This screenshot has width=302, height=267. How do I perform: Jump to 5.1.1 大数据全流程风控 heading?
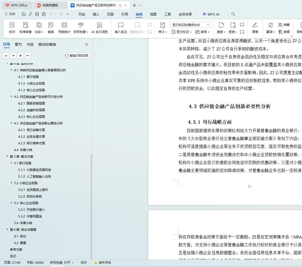pos(35,170)
